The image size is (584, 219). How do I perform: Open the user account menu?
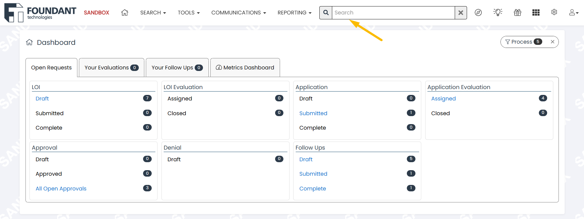574,13
